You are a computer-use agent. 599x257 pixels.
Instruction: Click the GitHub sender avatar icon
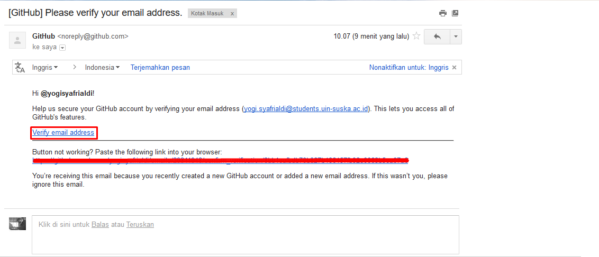18,40
